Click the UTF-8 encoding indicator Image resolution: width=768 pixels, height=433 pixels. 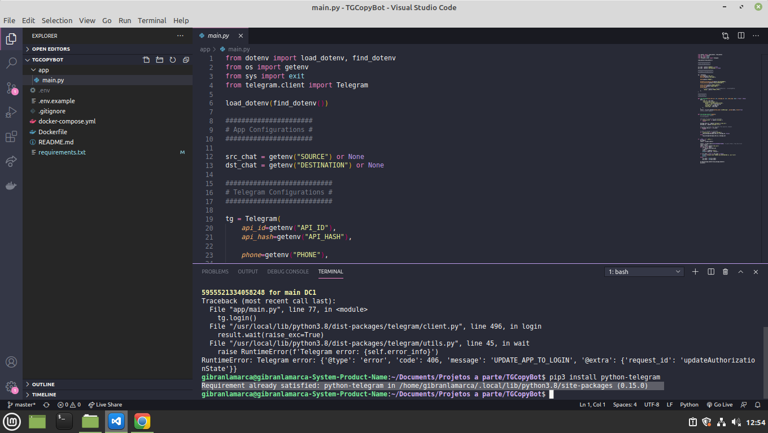point(653,404)
